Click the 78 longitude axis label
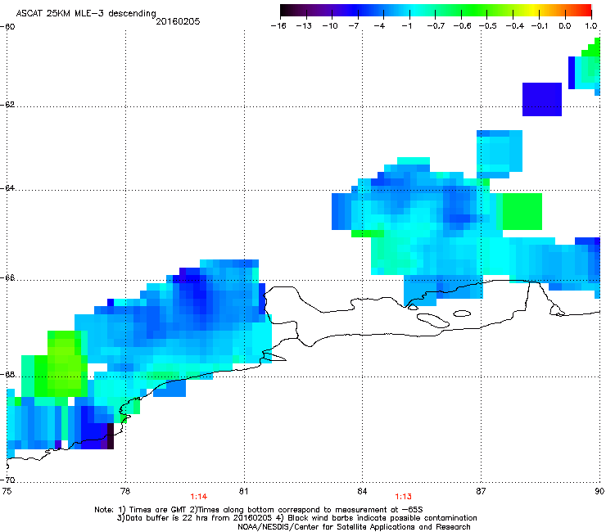The image size is (606, 532). pyautogui.click(x=125, y=491)
